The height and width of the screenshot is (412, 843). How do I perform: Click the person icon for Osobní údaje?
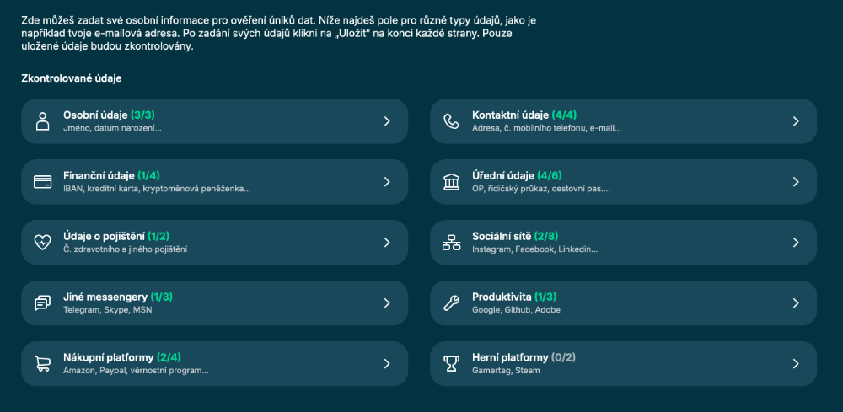tap(42, 121)
